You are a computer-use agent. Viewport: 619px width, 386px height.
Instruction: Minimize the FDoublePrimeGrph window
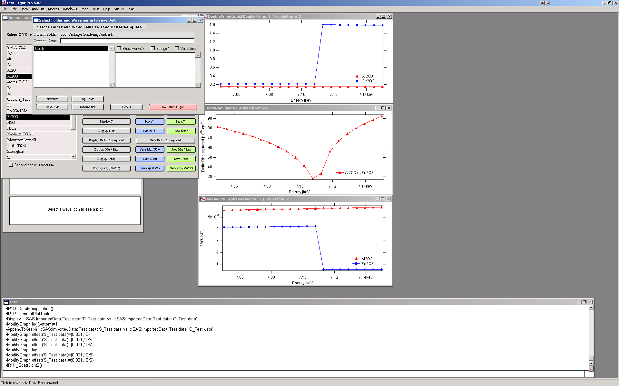[378, 16]
